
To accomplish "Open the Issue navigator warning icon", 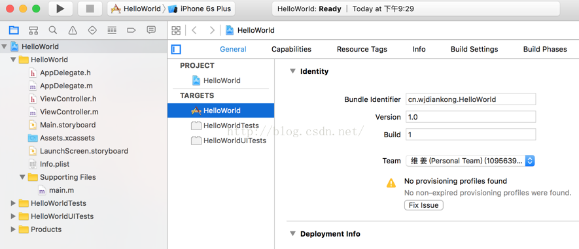I will tap(73, 30).
